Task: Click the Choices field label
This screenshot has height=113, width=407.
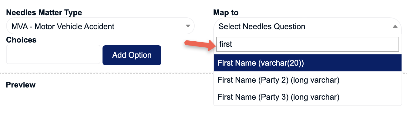Action: click(x=21, y=40)
